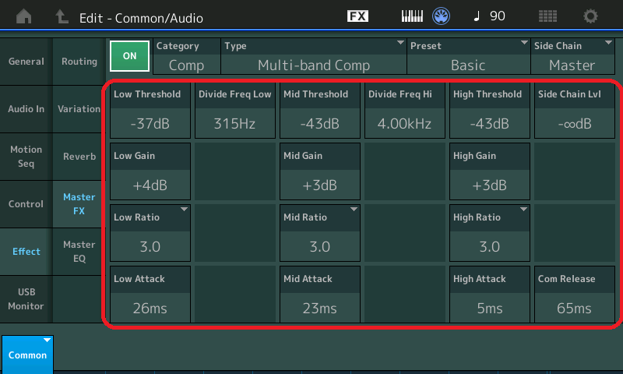Open the Live Set grid icon
Image resolution: width=623 pixels, height=374 pixels.
[x=547, y=16]
